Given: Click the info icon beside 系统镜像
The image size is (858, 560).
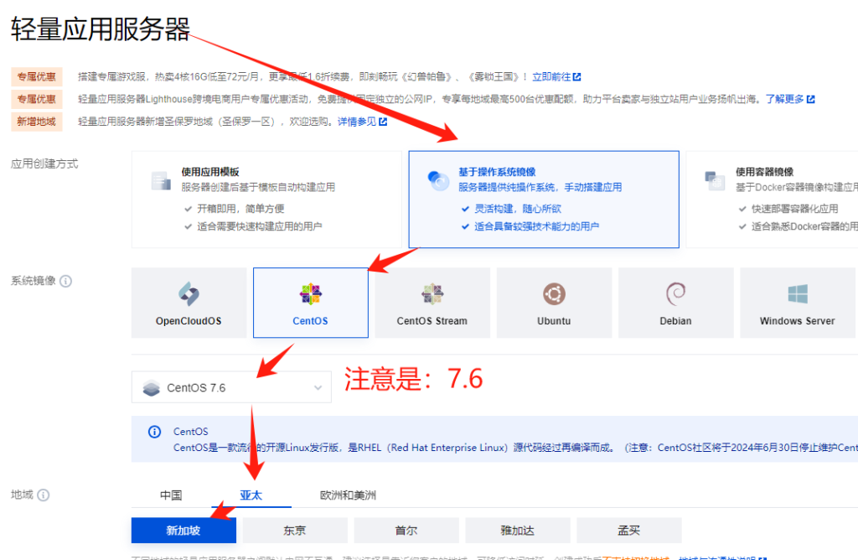Looking at the screenshot, I should point(65,282).
